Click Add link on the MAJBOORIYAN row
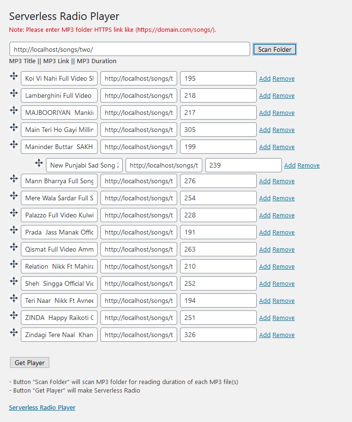The height and width of the screenshot is (422, 352). (265, 113)
